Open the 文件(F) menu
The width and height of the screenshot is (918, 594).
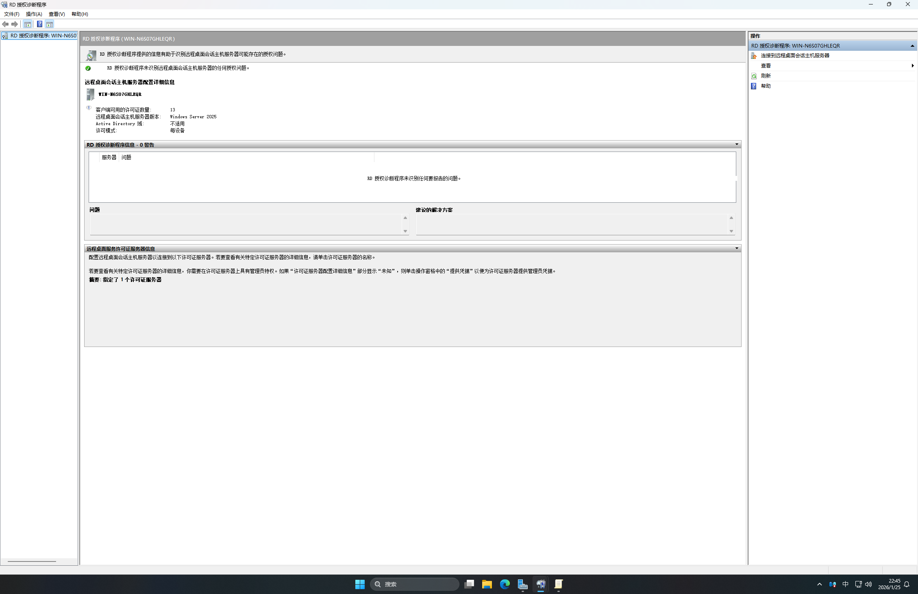12,14
